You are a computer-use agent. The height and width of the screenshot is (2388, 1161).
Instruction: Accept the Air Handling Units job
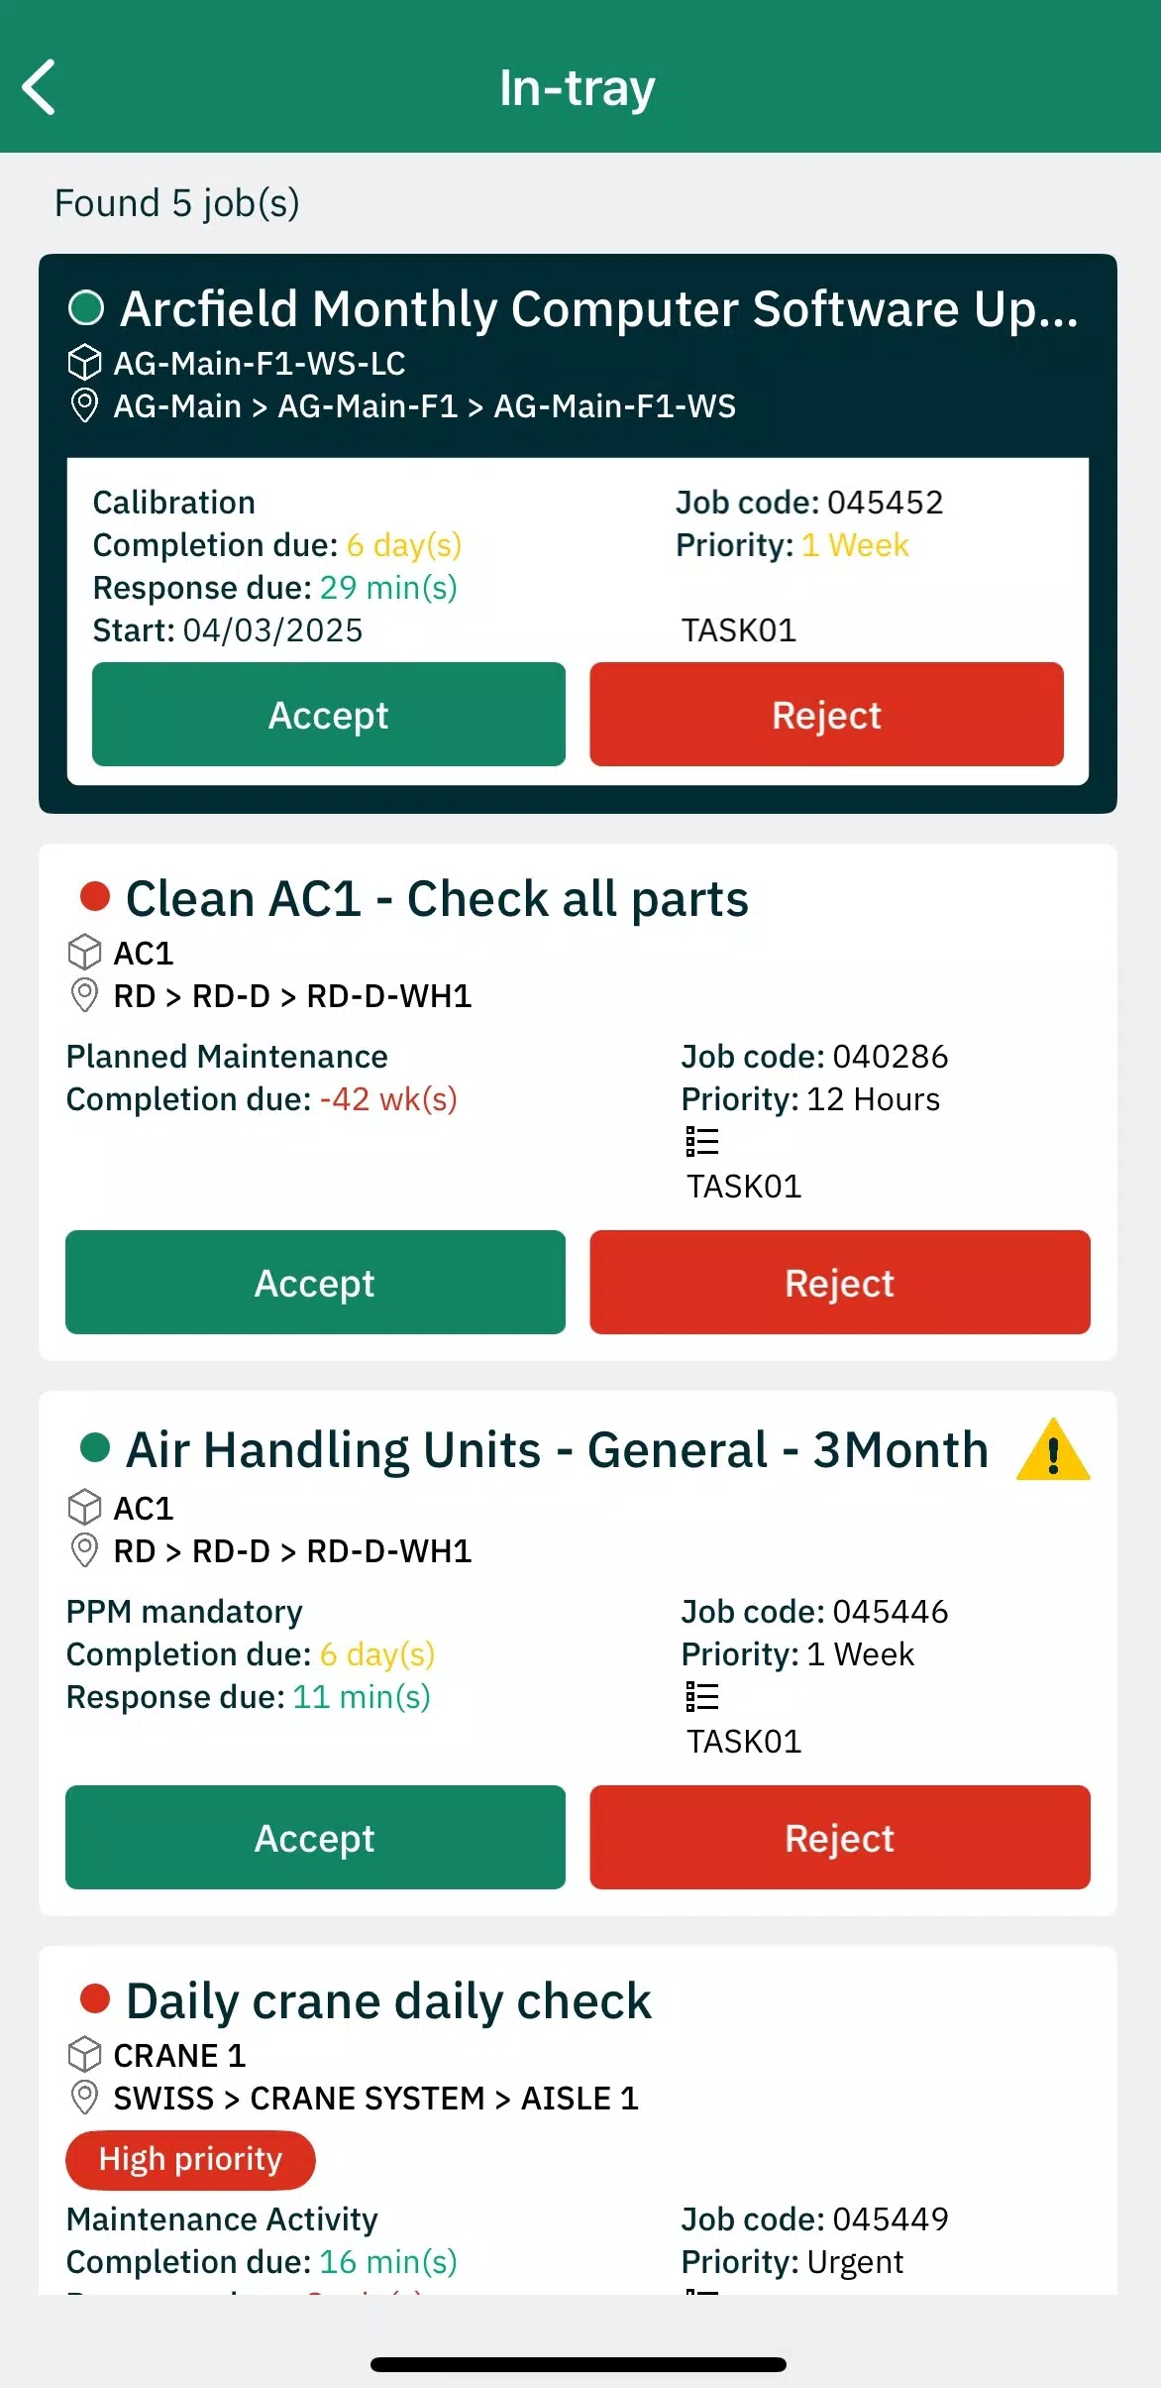tap(315, 1838)
